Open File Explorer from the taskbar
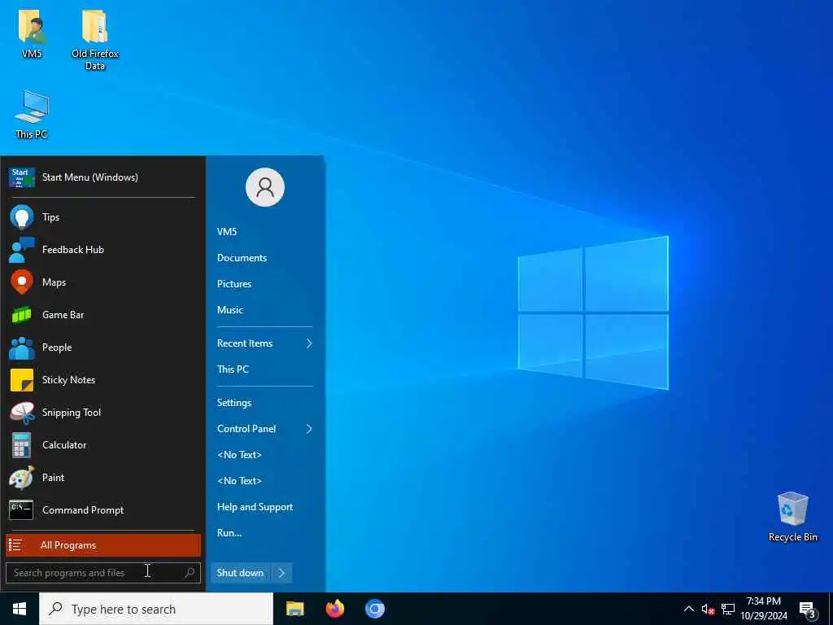833x625 pixels. click(294, 609)
